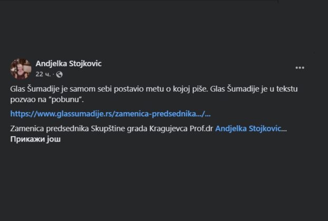Viewport: 328px width, 221px height.
Task: Click the ellipsis after the tagged name
Action: (285, 128)
